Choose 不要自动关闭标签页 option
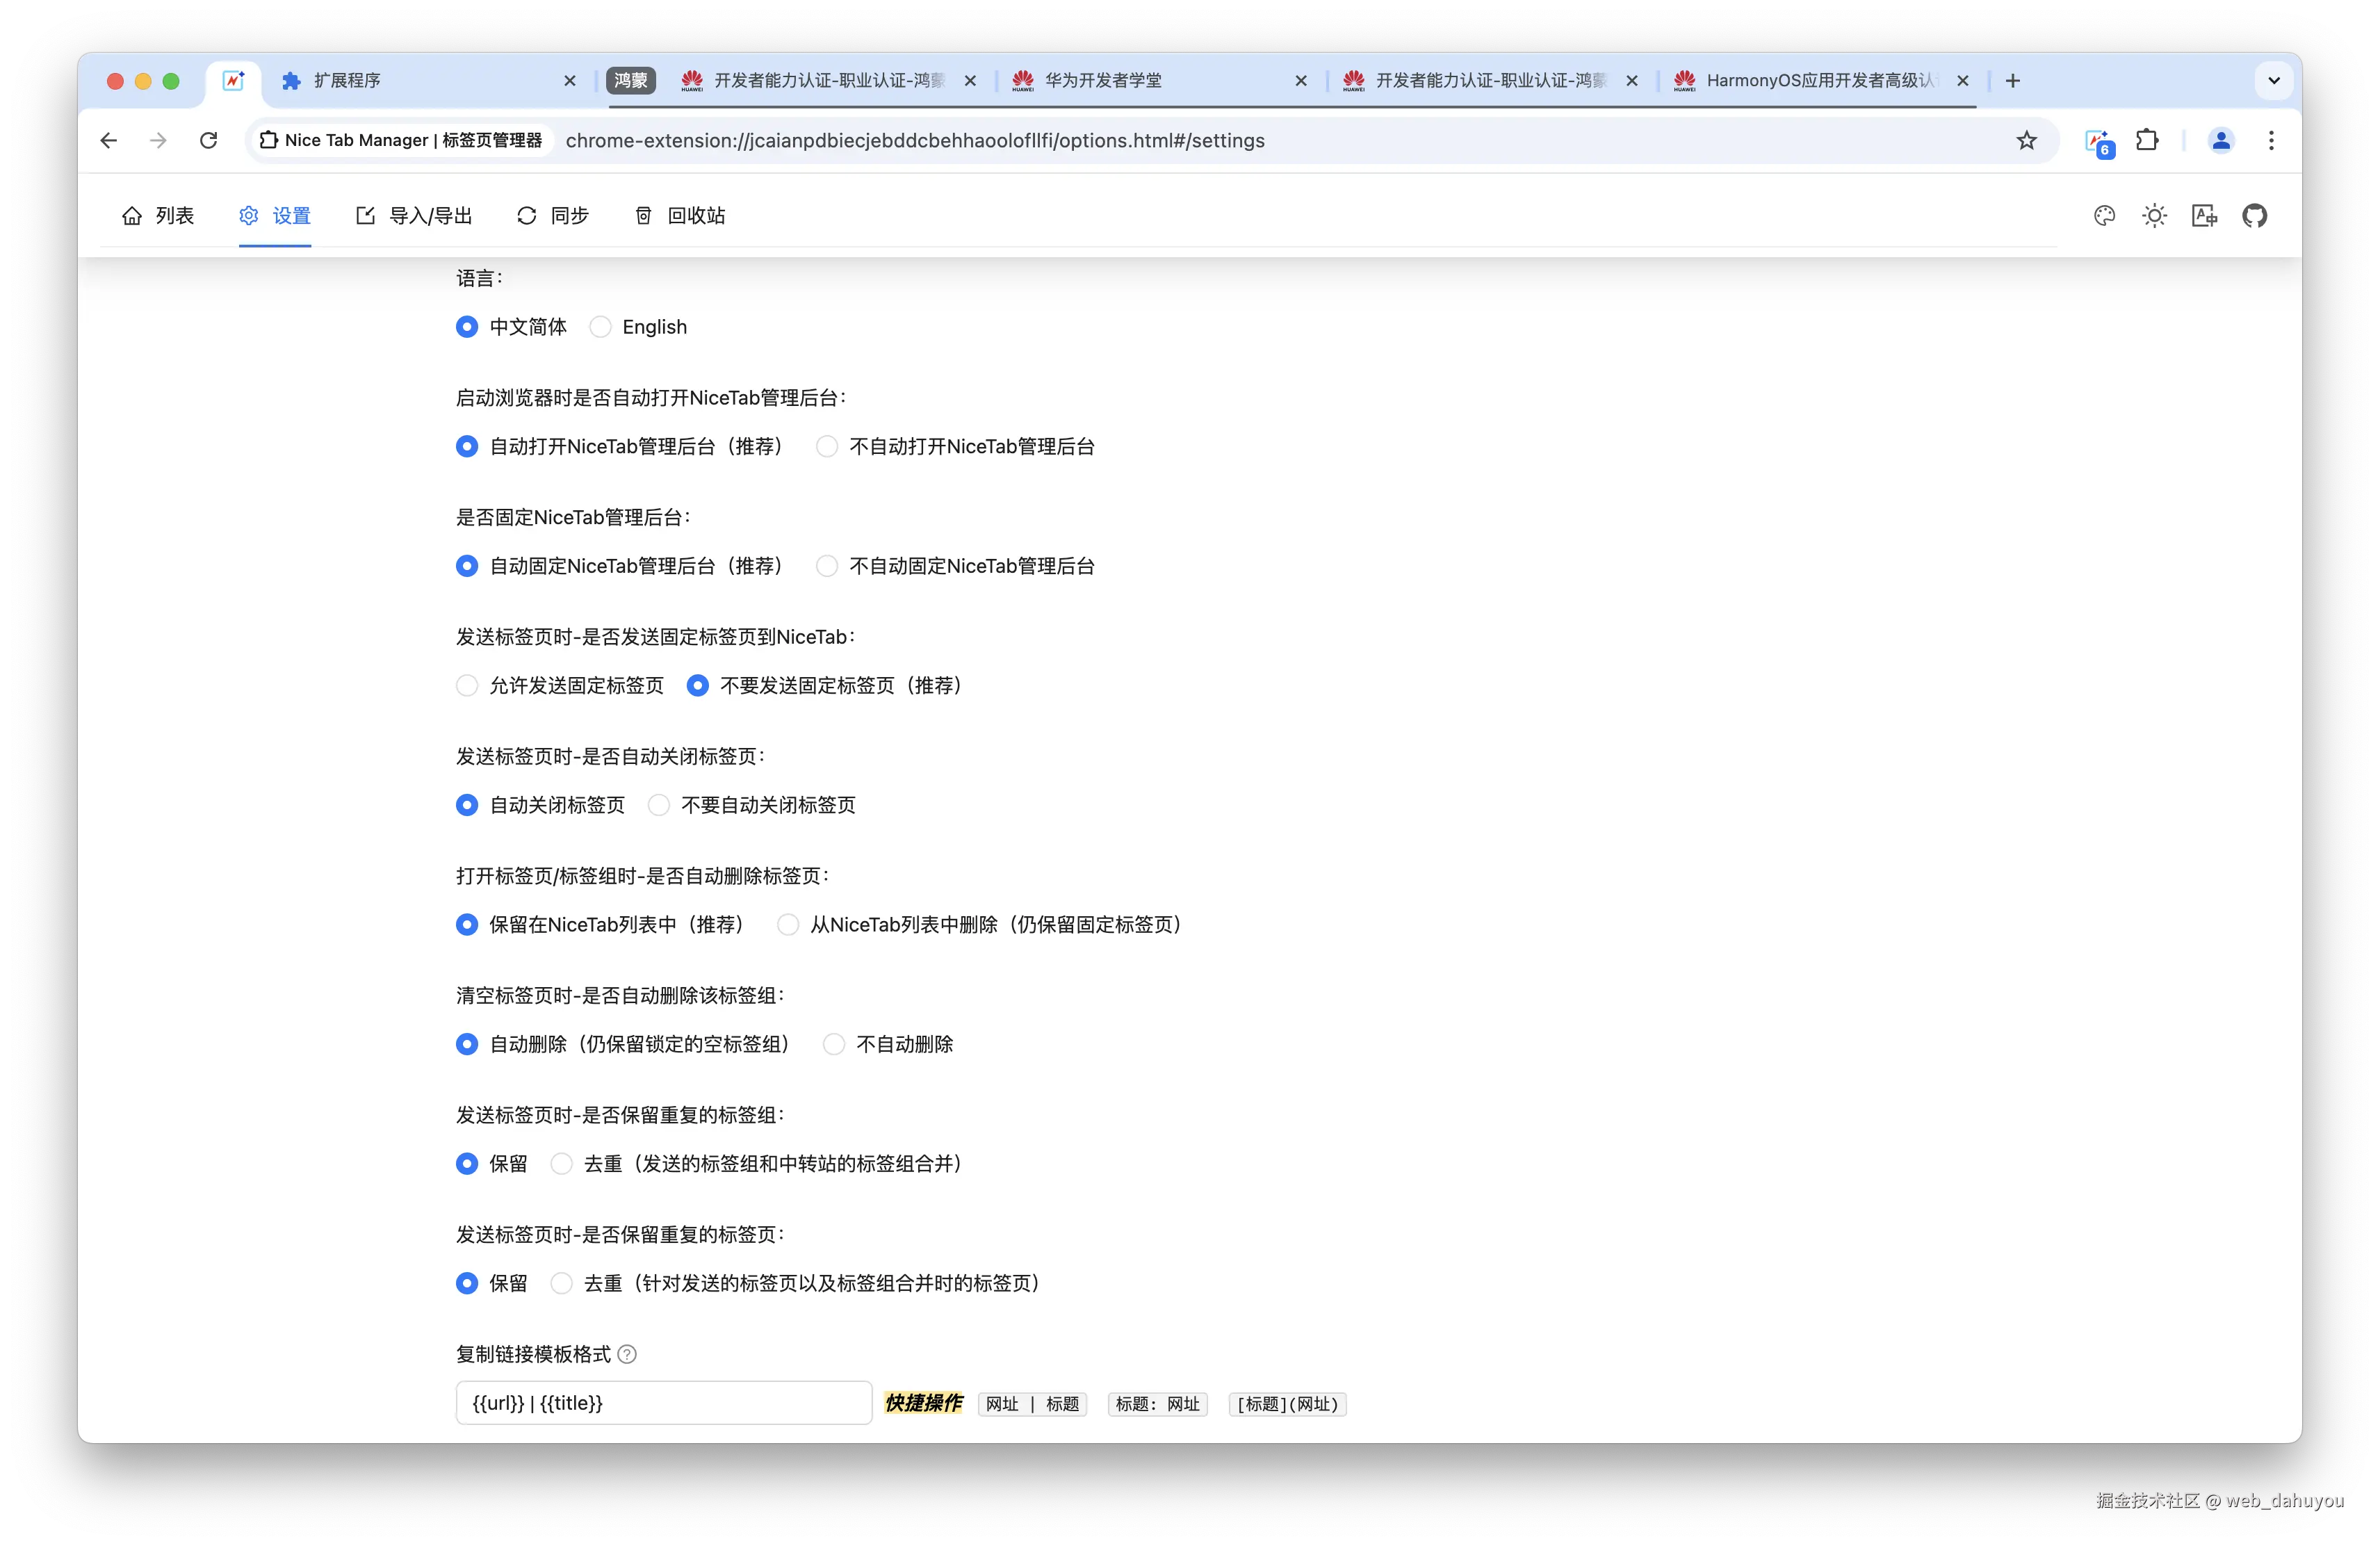 pos(659,805)
